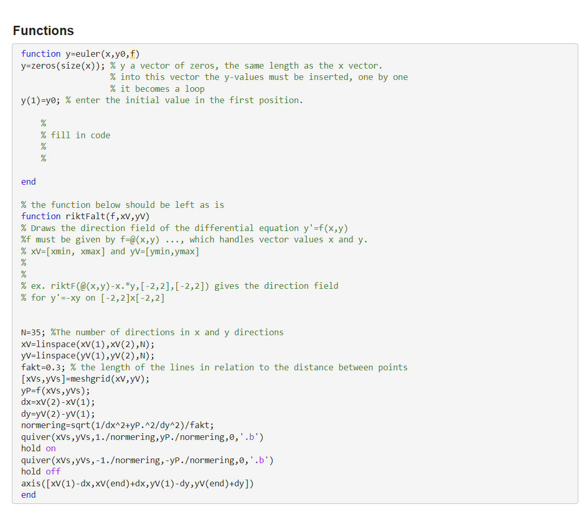Viewport: 586px width, 508px height.
Task: Click the Functions heading
Action: tap(43, 30)
